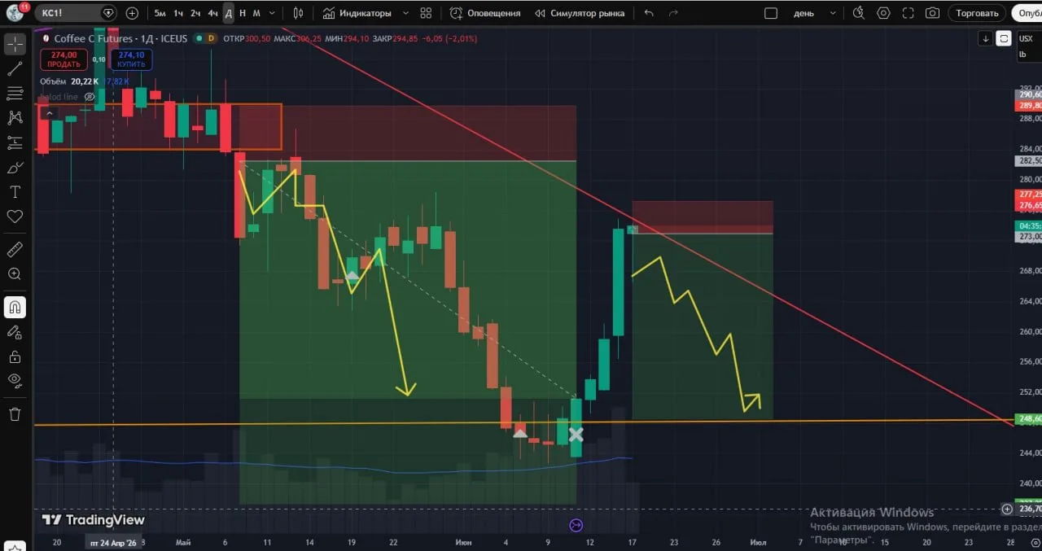Open the forecasting and measurement tools

[15, 143]
